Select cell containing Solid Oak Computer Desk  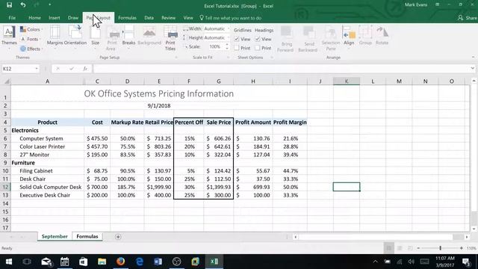[47, 187]
